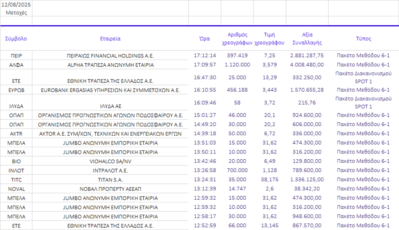
Task: Select the value 215,76 cell
Action: pyautogui.click(x=307, y=102)
